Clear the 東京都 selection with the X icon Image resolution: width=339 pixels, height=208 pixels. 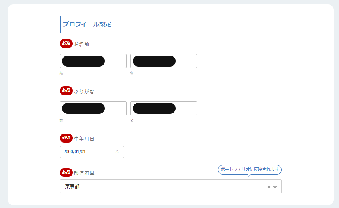coord(269,187)
